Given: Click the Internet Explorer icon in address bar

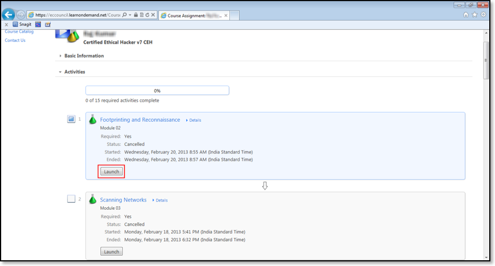Looking at the screenshot, I should point(31,15).
